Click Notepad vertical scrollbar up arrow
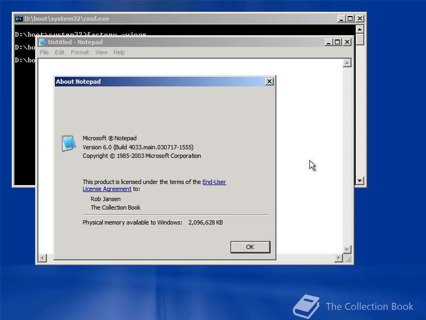Image resolution: width=426 pixels, height=320 pixels. (347, 63)
